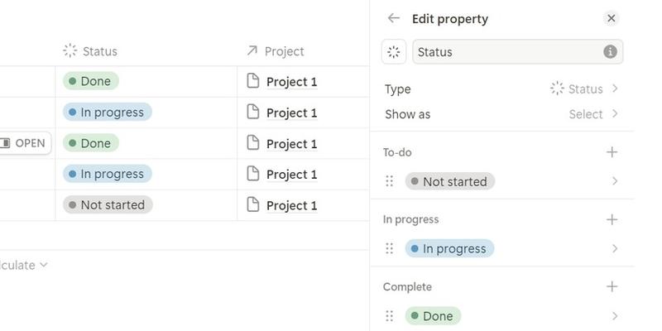Expand the In progress option settings
This screenshot has width=662, height=331.
pos(614,248)
